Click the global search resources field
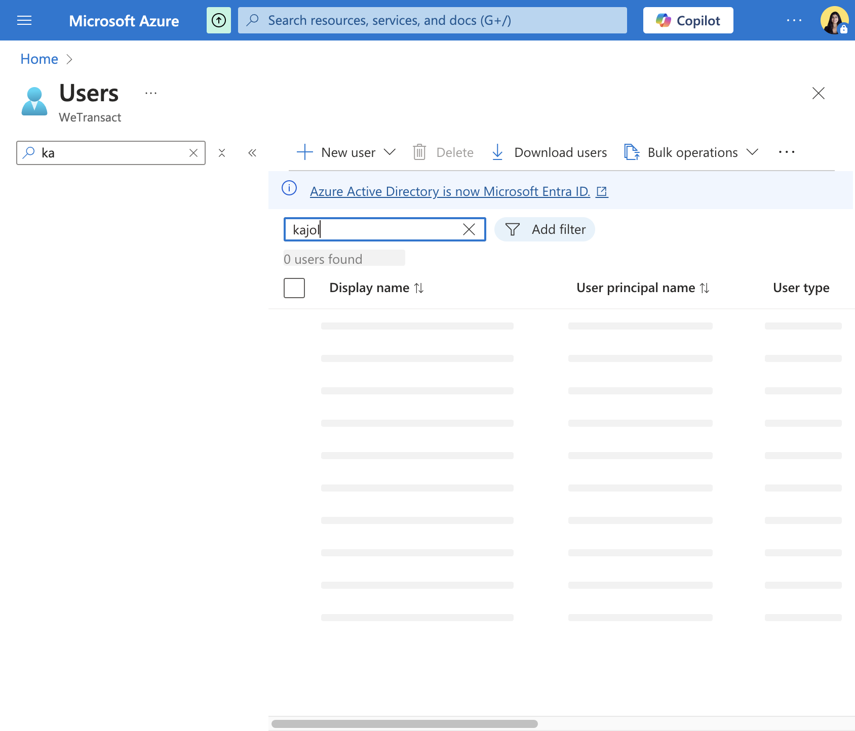This screenshot has height=731, width=855. [x=433, y=20]
